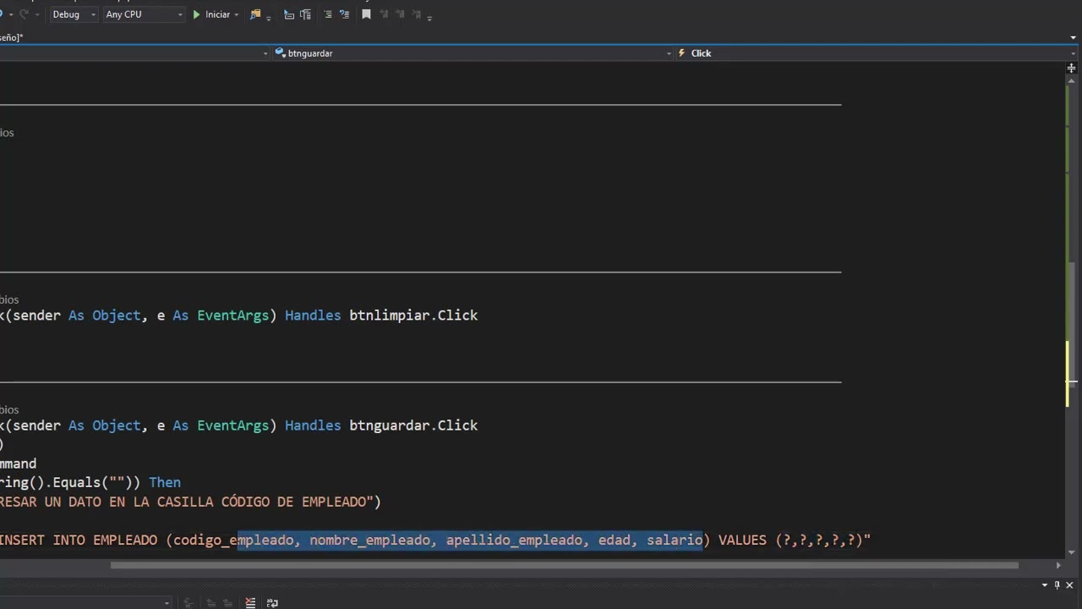
Task: Toggle word wrap icon in output panel
Action: point(272,603)
